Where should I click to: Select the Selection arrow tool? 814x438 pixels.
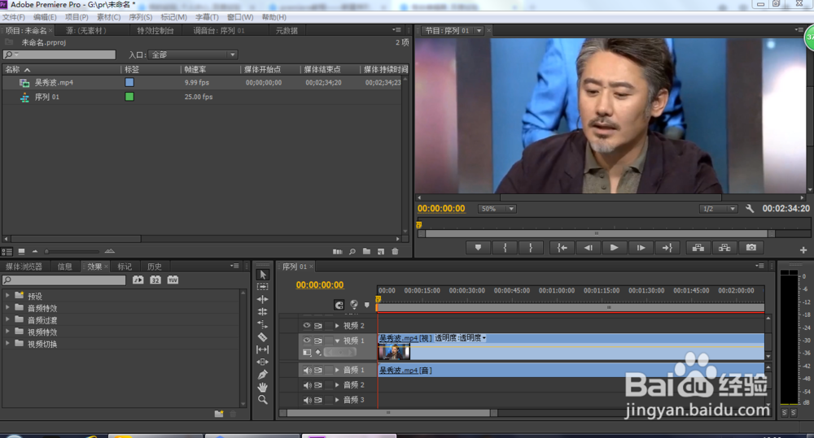pos(263,275)
